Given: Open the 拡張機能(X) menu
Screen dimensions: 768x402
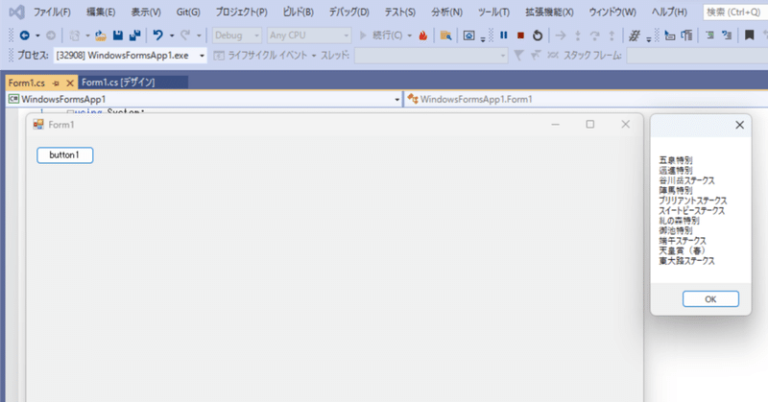Looking at the screenshot, I should coord(549,12).
